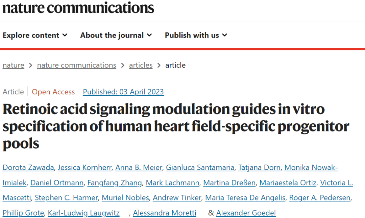The width and height of the screenshot is (365, 218).
Task: View Karl-Ludwig Laugwitz author details
Action: [83, 213]
